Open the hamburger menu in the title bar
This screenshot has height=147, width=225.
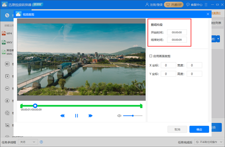point(206,5)
